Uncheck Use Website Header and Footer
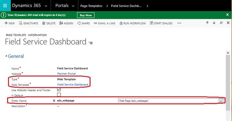Image resolution: width=232 pixels, height=121 pixels. pyautogui.click(x=59, y=89)
